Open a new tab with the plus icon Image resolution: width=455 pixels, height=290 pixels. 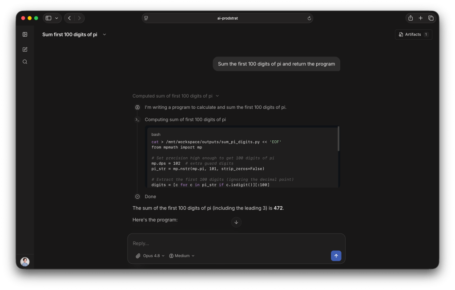click(x=420, y=18)
